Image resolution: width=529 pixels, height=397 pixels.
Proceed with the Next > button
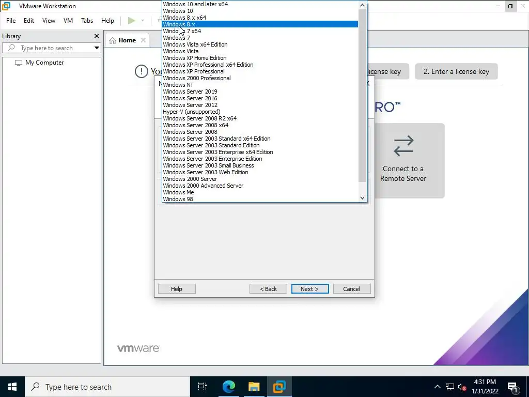point(310,289)
